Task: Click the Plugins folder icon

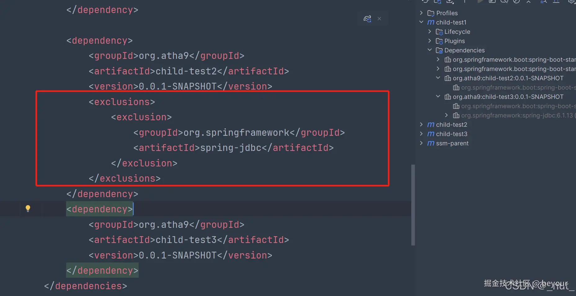Action: (x=439, y=41)
